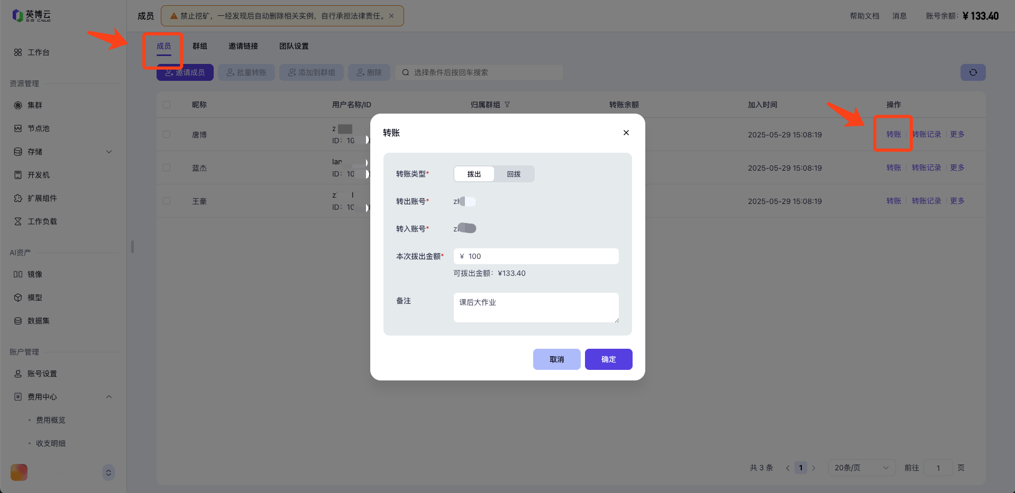Toggle the select-all checkbox in table header
The width and height of the screenshot is (1015, 493).
click(167, 105)
